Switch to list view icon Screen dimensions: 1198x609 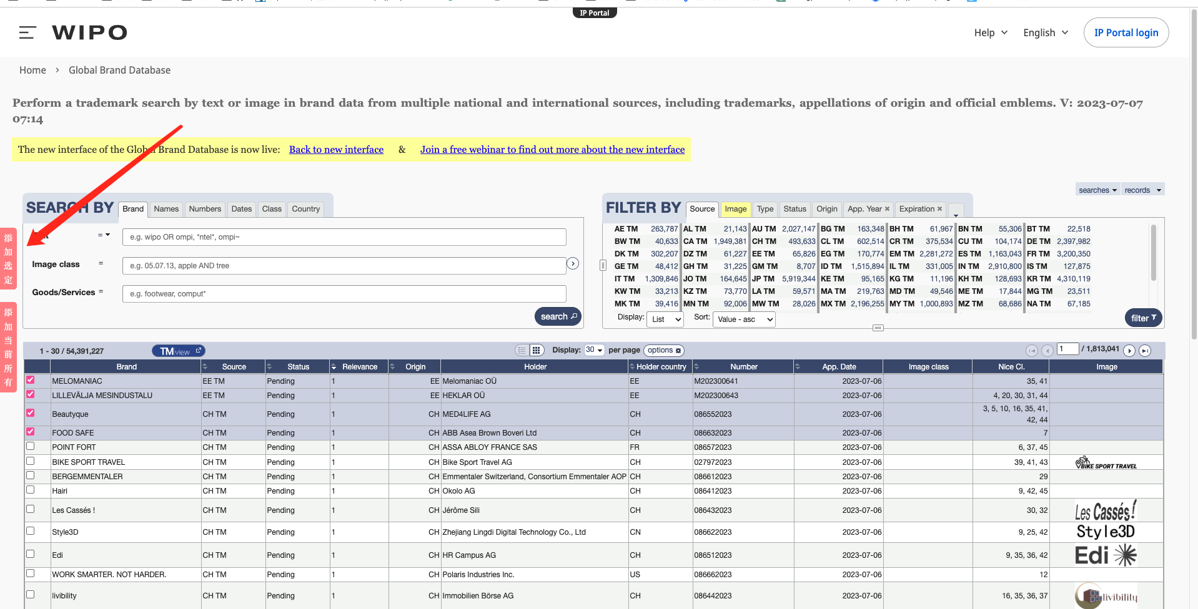click(x=522, y=350)
